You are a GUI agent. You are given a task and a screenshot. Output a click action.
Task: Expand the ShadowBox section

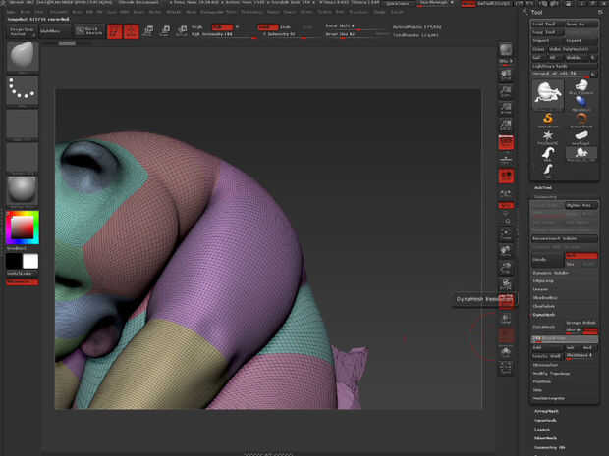click(546, 298)
